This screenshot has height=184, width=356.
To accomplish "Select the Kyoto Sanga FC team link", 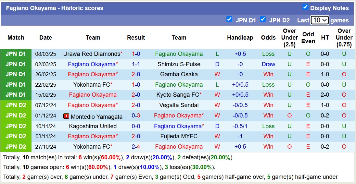I will pos(178,95).
